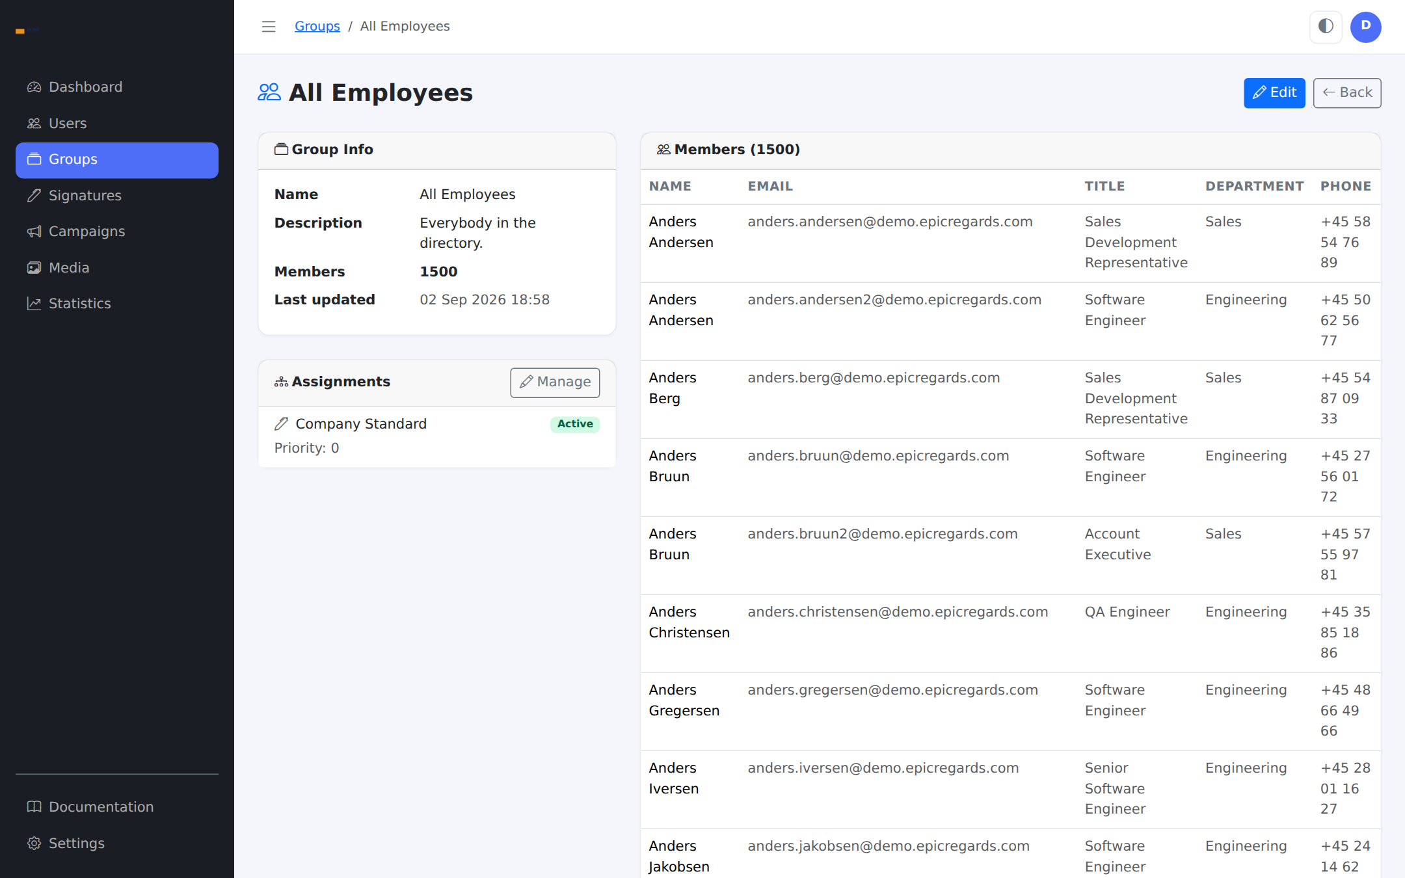Click the Edit button
Image resolution: width=1405 pixels, height=878 pixels.
[x=1274, y=93]
